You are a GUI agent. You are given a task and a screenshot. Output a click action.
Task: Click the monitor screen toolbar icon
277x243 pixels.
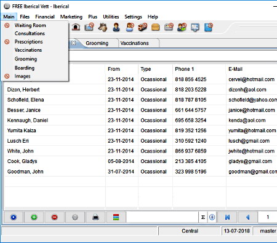click(x=195, y=27)
